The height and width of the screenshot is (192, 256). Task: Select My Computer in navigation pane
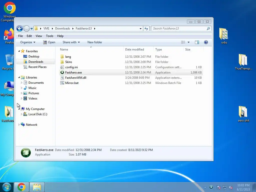pyautogui.click(x=35, y=109)
